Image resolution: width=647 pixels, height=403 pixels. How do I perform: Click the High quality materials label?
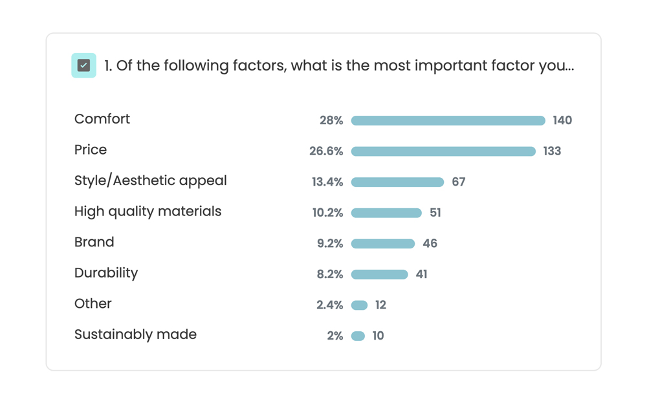point(148,212)
